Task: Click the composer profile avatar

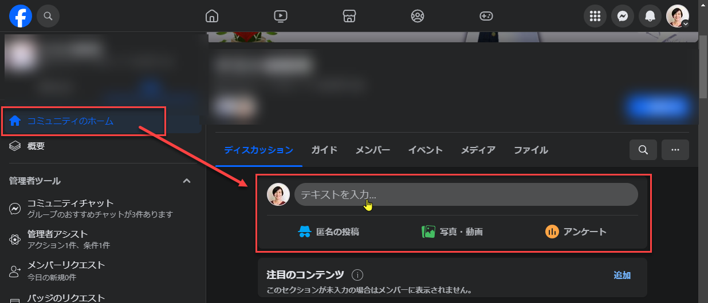Action: point(278,194)
